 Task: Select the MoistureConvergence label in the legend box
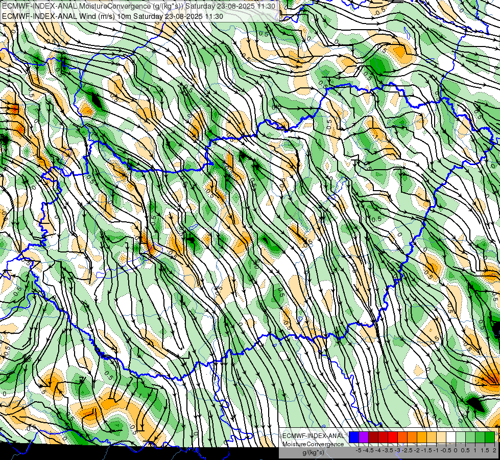[313, 444]
